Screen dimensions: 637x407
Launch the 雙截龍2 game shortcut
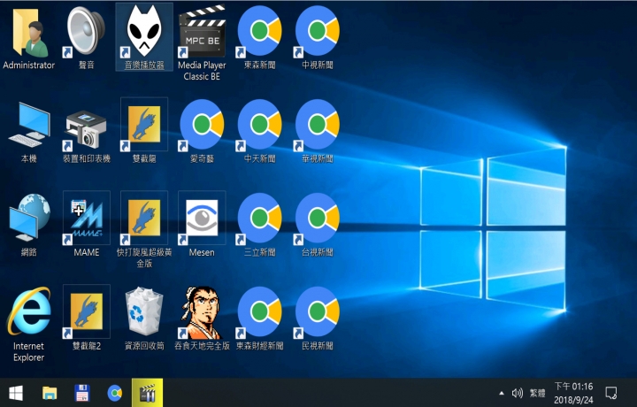pyautogui.click(x=86, y=312)
